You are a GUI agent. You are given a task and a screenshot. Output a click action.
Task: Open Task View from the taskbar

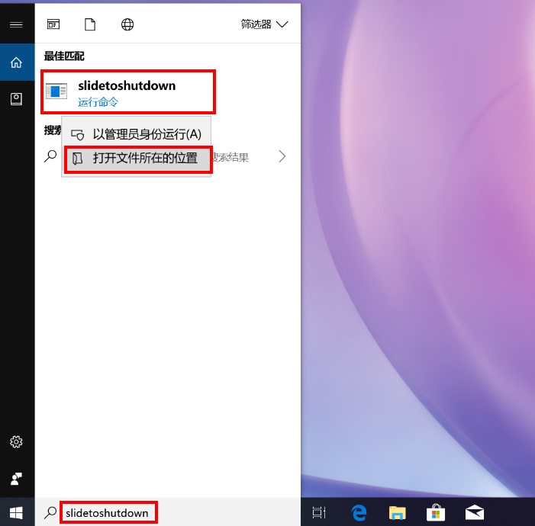point(320,513)
